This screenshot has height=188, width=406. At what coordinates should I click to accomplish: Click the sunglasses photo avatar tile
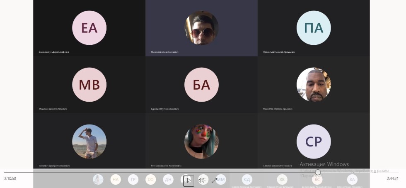click(x=201, y=28)
